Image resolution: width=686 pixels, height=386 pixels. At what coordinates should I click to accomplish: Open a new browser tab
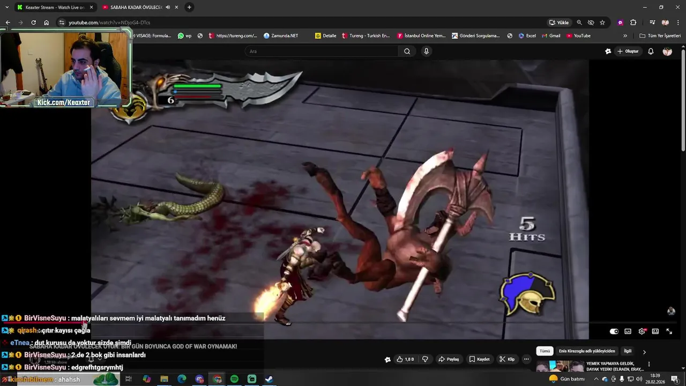[x=189, y=8]
